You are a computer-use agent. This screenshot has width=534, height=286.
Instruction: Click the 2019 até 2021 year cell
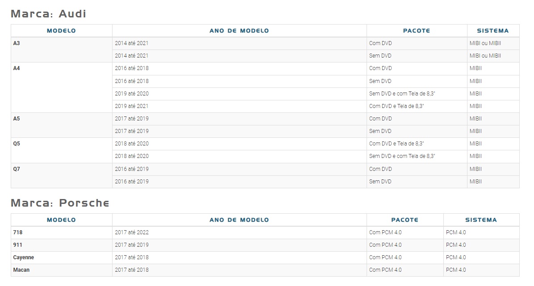pos(239,106)
